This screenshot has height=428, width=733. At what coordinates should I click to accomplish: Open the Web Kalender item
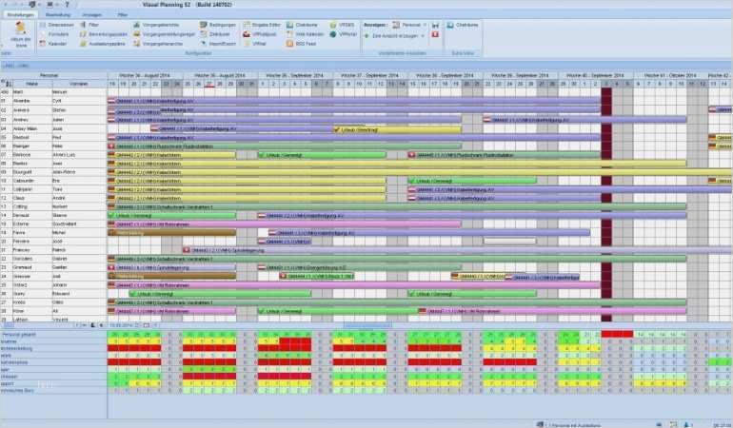point(307,34)
